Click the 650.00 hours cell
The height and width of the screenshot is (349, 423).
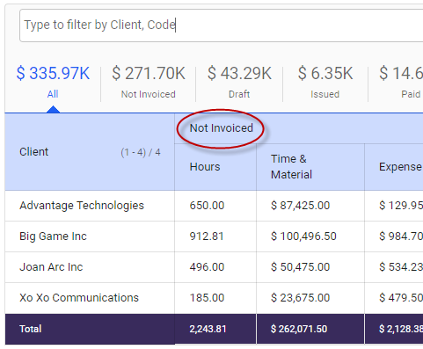click(207, 206)
